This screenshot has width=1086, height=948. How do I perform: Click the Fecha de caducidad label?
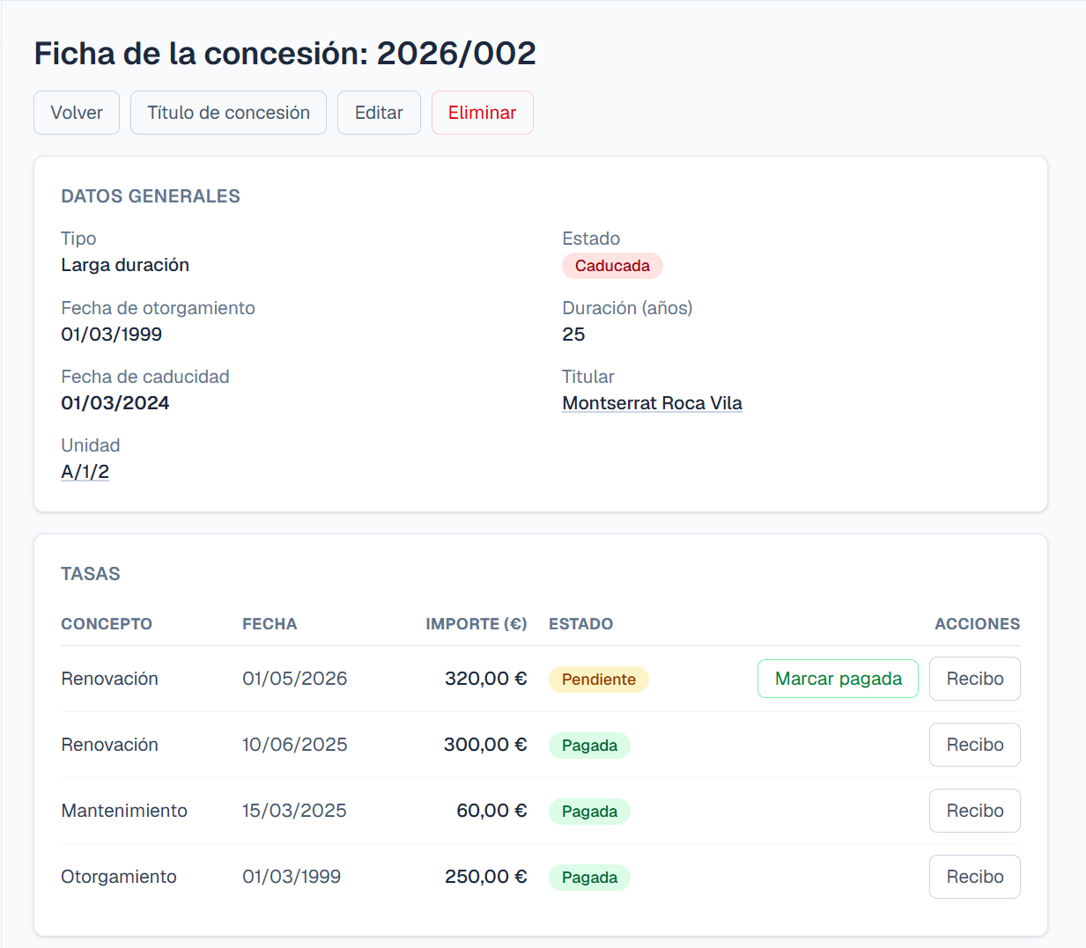click(x=145, y=377)
